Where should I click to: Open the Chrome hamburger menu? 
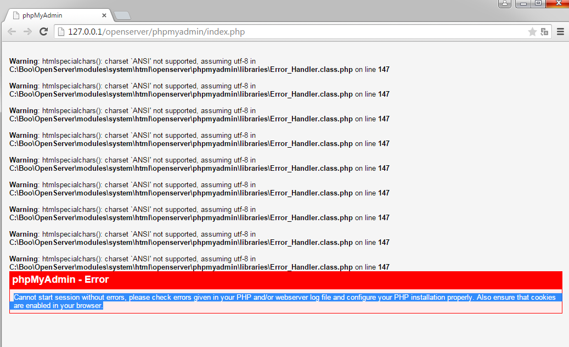pos(560,32)
